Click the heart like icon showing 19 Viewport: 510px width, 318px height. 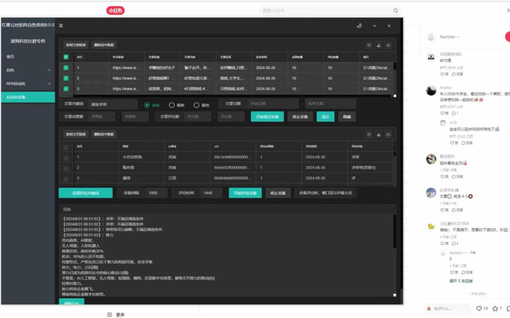click(479, 309)
